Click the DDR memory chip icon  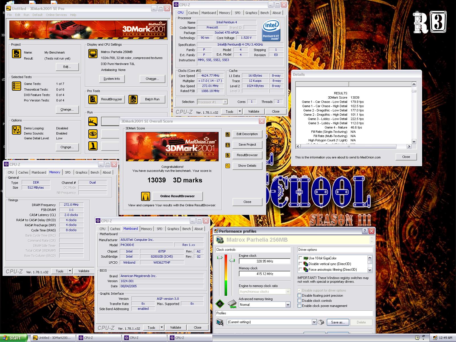(x=233, y=304)
